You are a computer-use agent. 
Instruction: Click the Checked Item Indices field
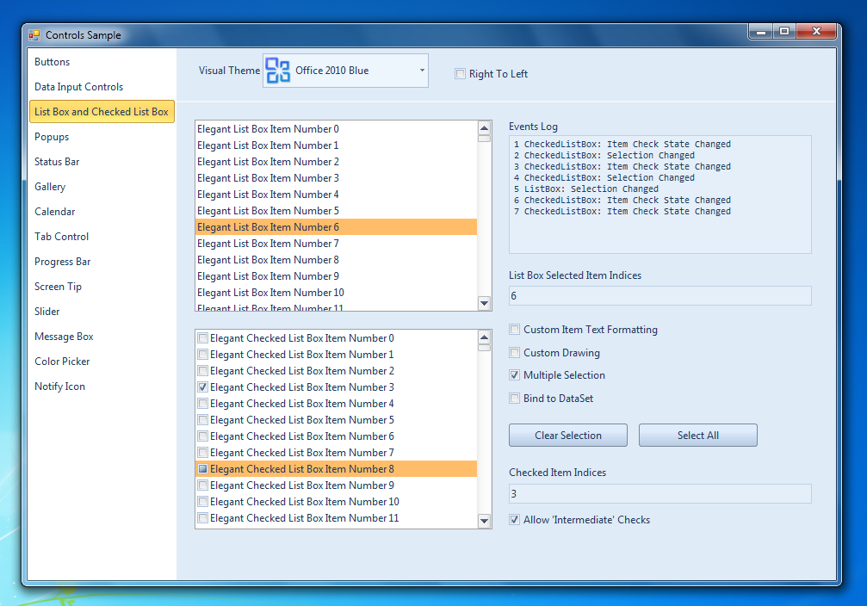pos(660,494)
